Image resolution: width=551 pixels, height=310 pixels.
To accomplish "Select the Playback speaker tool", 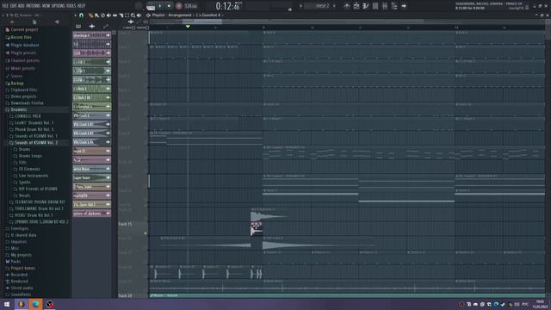I will [139, 15].
